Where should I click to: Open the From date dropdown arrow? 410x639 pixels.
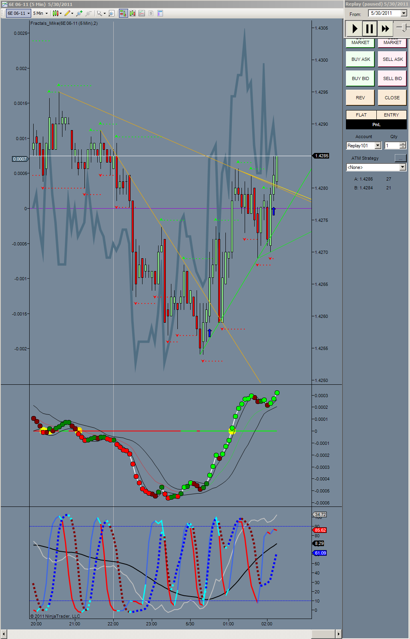(x=404, y=13)
